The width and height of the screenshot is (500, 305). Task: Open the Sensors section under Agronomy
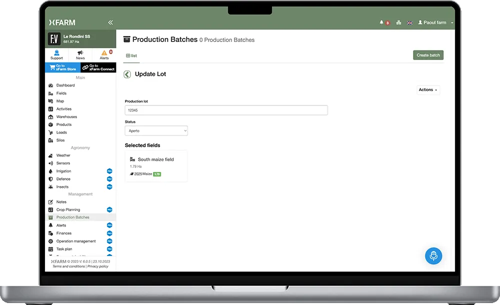(x=62, y=163)
